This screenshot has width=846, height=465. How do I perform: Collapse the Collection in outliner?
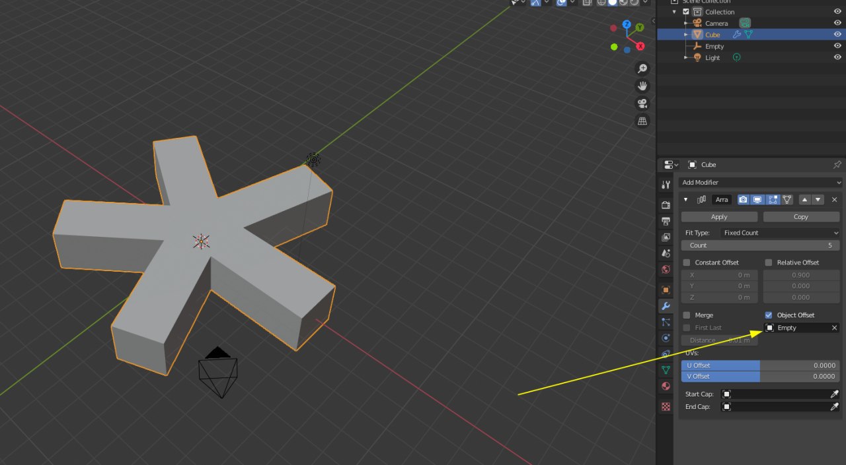tap(675, 12)
